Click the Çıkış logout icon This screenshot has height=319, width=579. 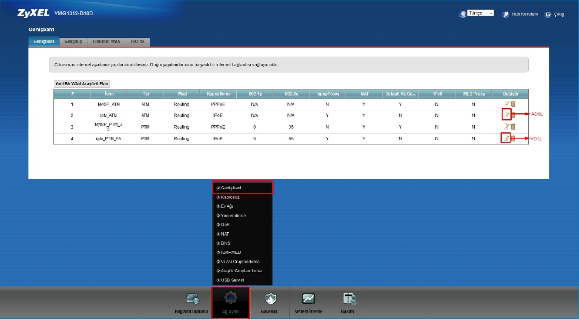(548, 14)
